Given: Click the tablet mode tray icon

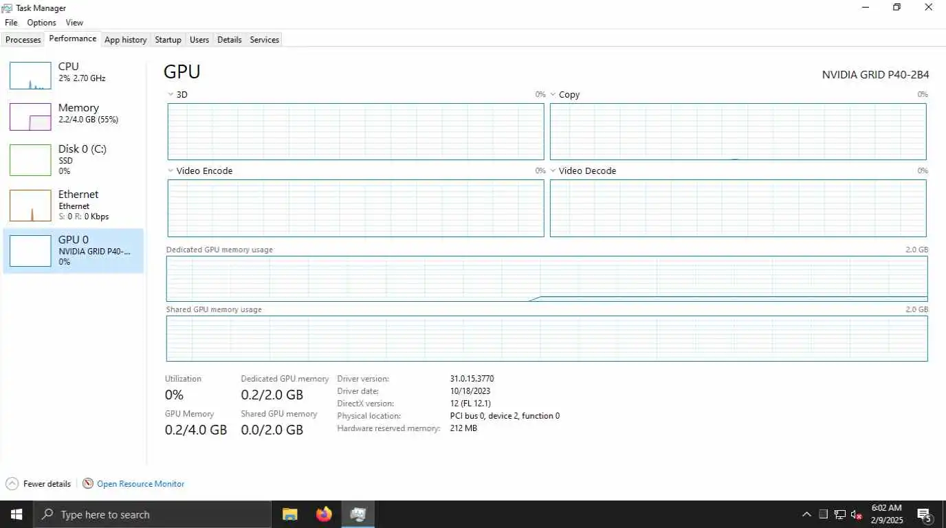Looking at the screenshot, I should point(823,514).
